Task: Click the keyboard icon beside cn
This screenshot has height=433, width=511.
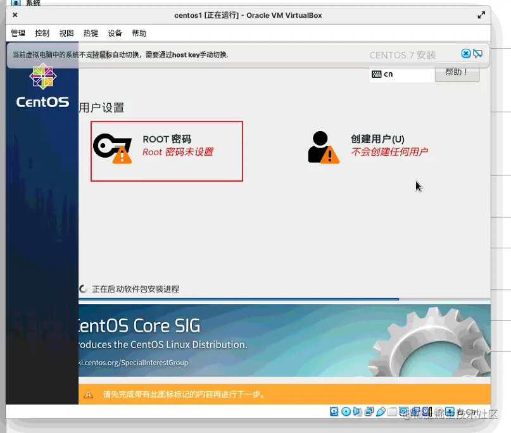Action: pos(376,74)
